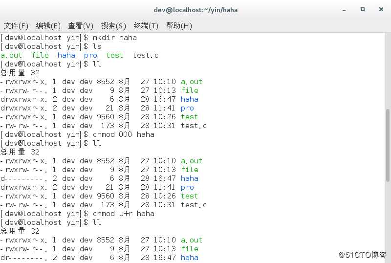Click 'haha' in the last visible listing row
Viewport: 391px width, 263px height.
[190, 258]
